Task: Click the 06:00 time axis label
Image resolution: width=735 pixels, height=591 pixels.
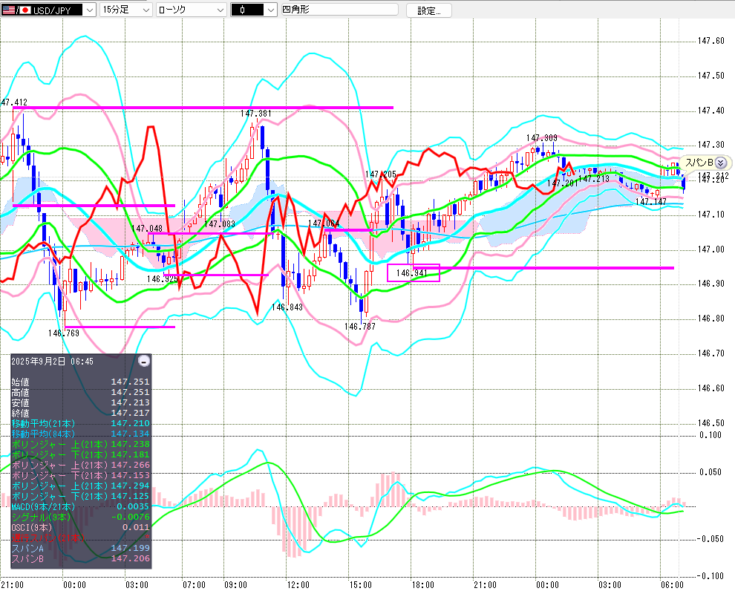Action: 672,585
